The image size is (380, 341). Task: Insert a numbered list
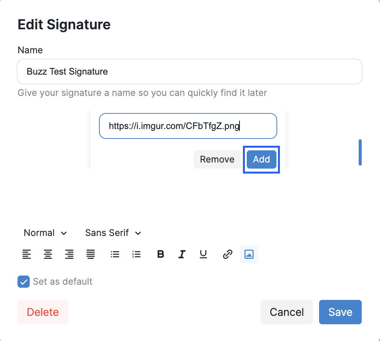(136, 254)
